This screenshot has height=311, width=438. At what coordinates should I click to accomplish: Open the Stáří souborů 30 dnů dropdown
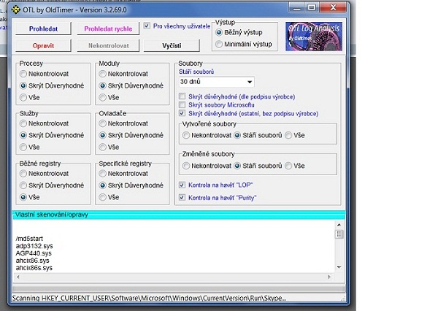217,82
